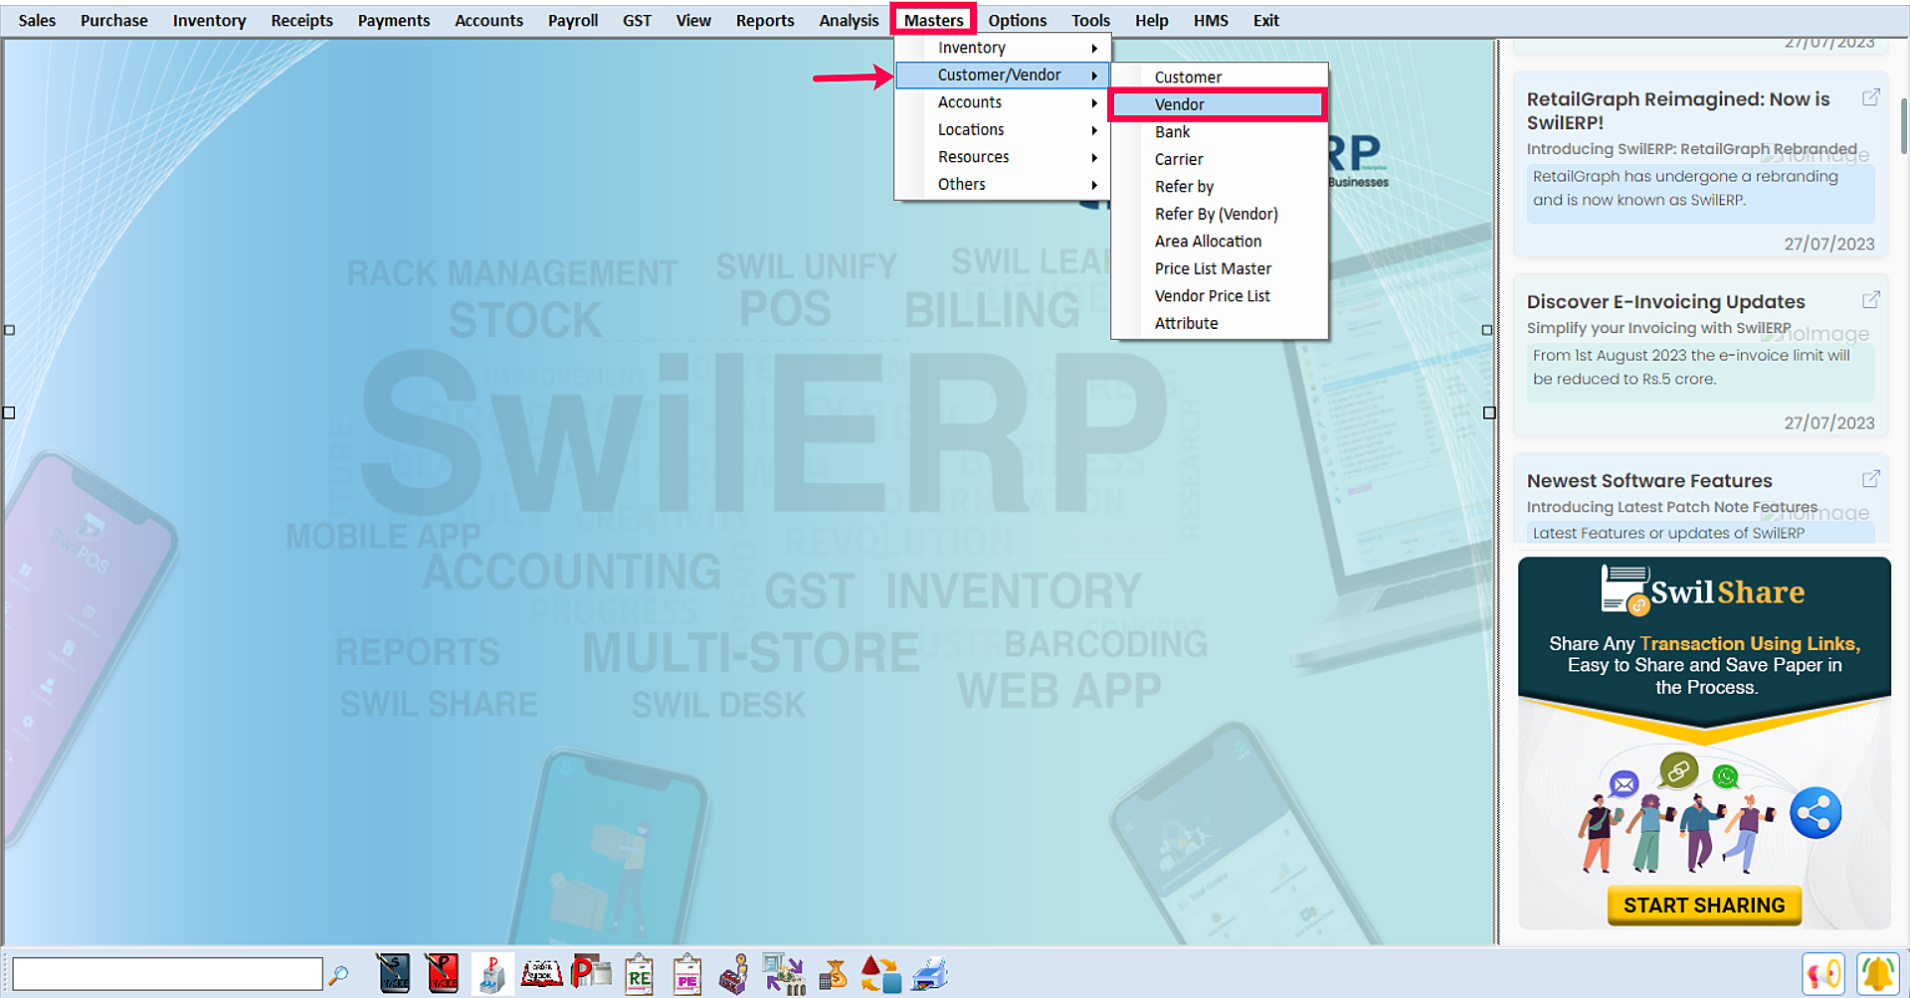Select Vendor Price List option
1910x998 pixels.
(x=1220, y=296)
